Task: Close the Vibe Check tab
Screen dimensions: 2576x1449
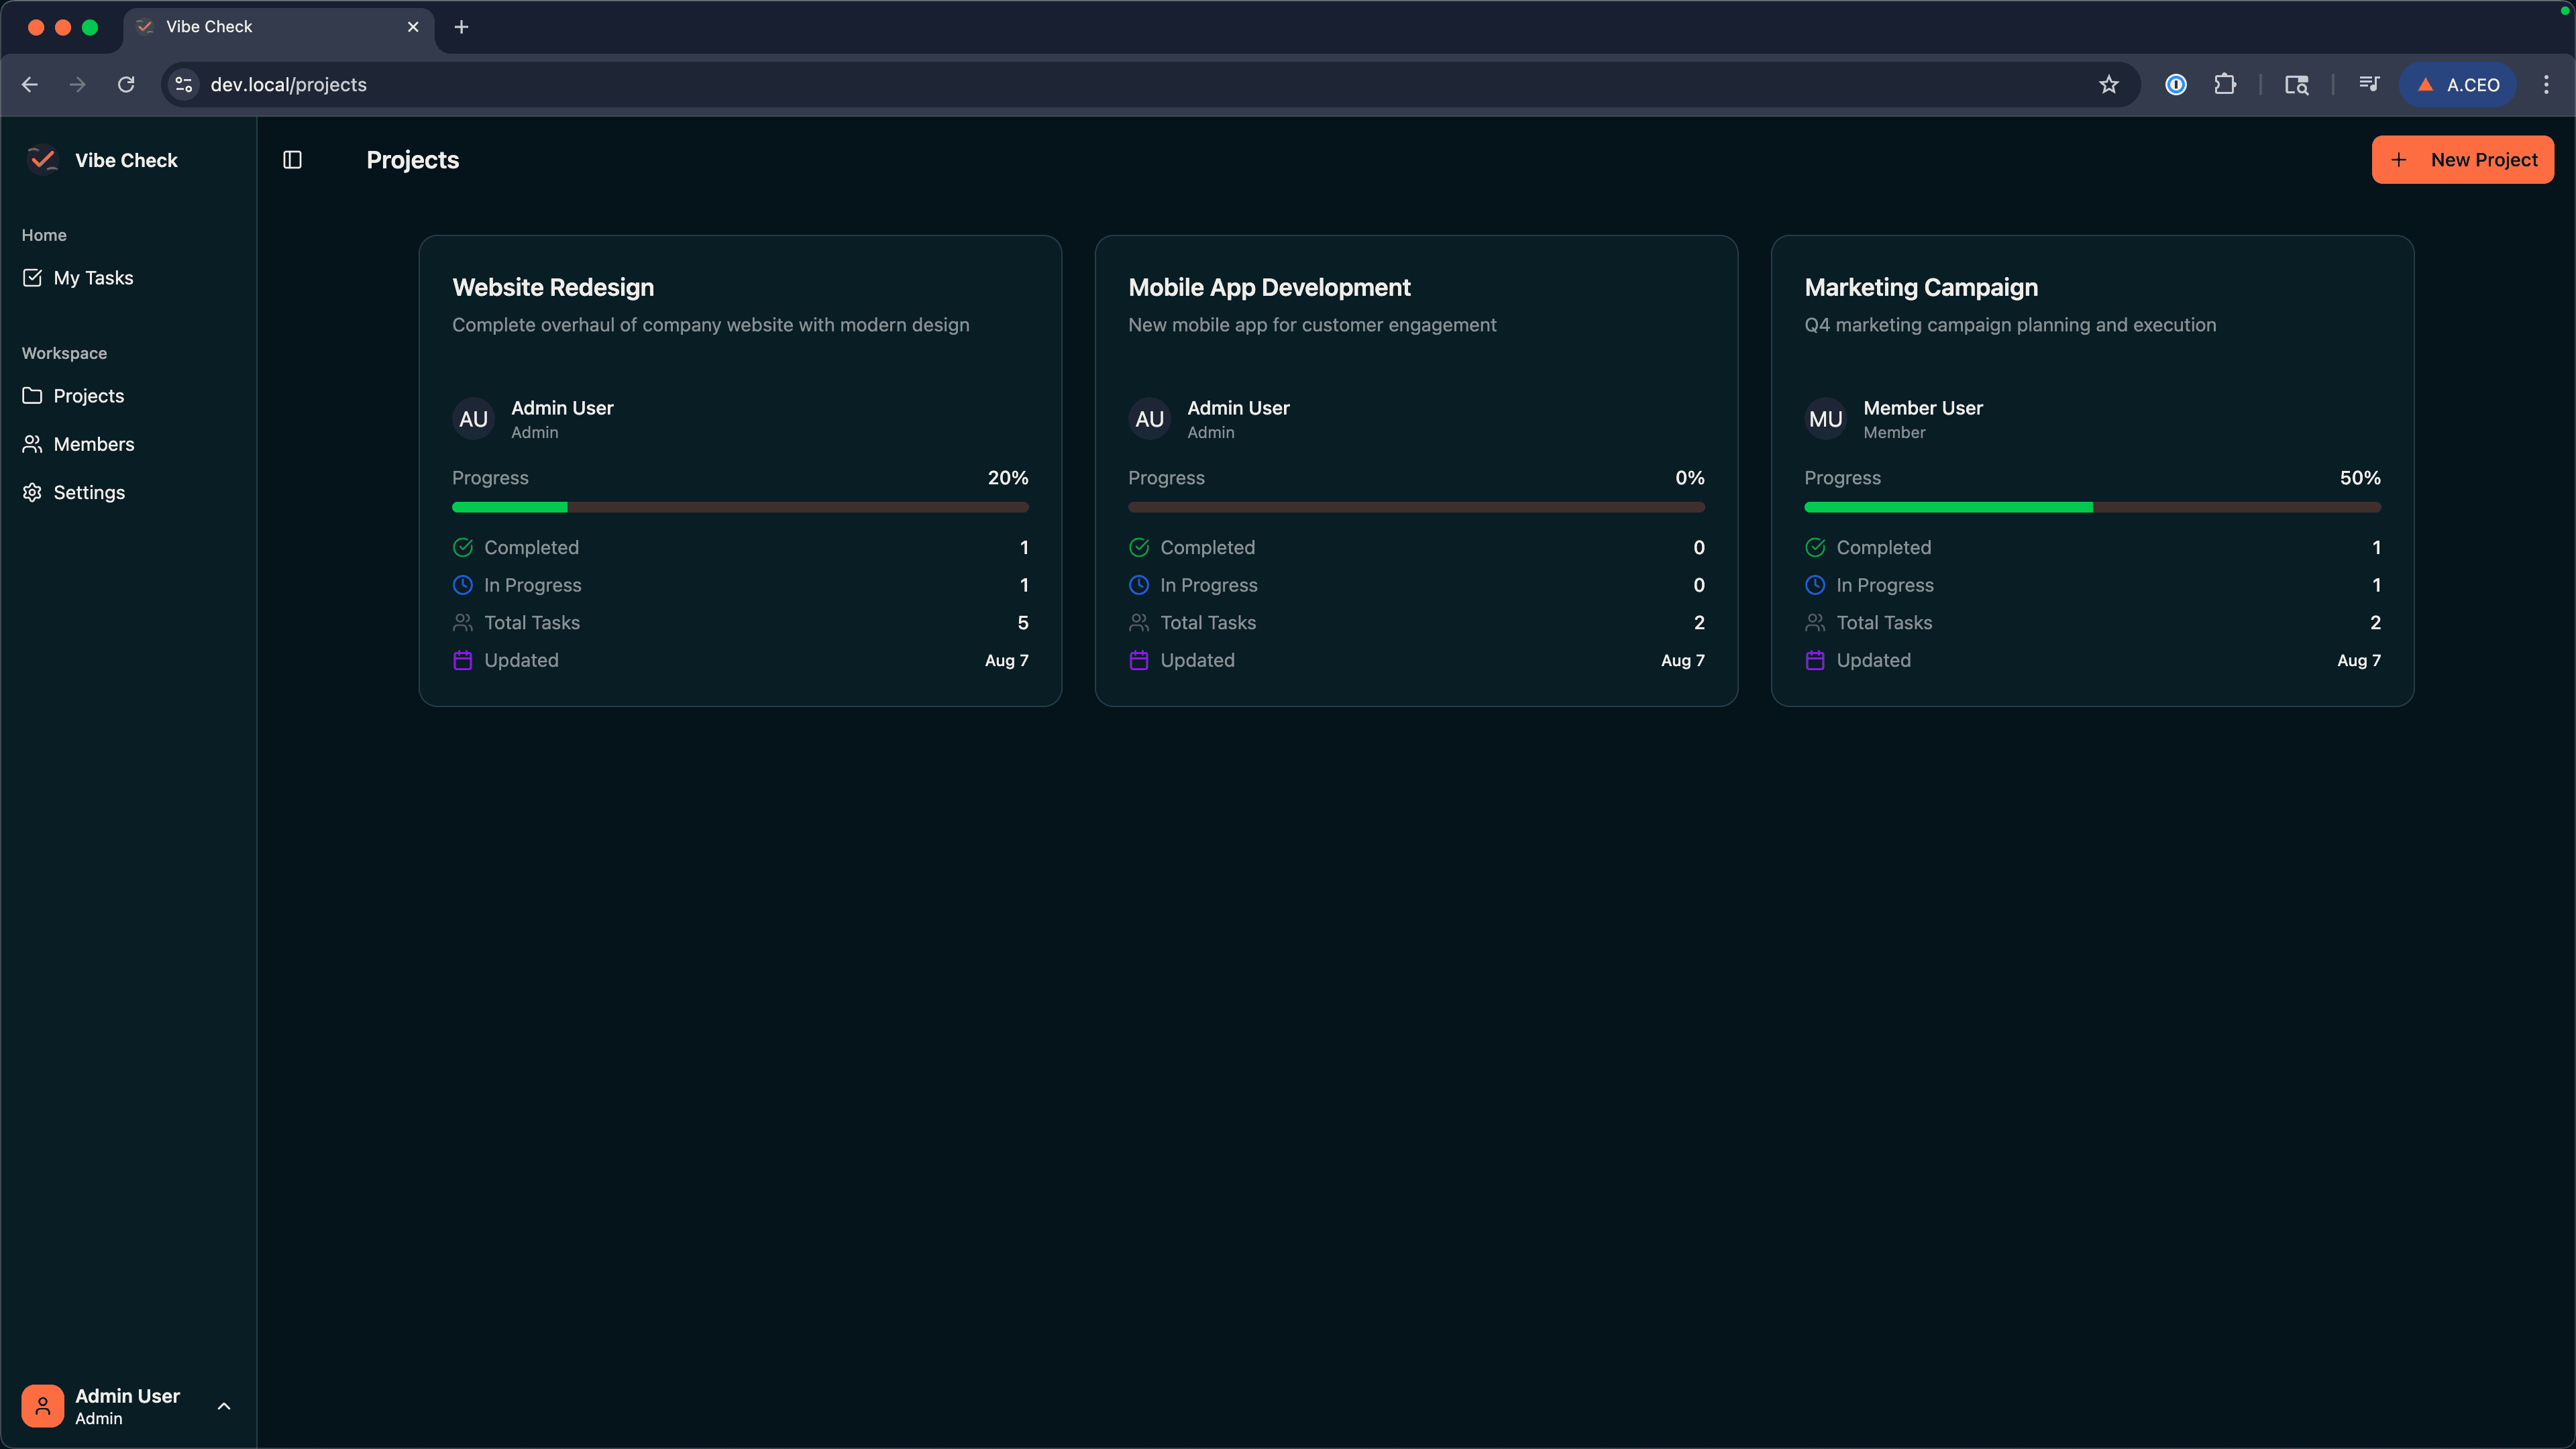Action: (x=413, y=27)
